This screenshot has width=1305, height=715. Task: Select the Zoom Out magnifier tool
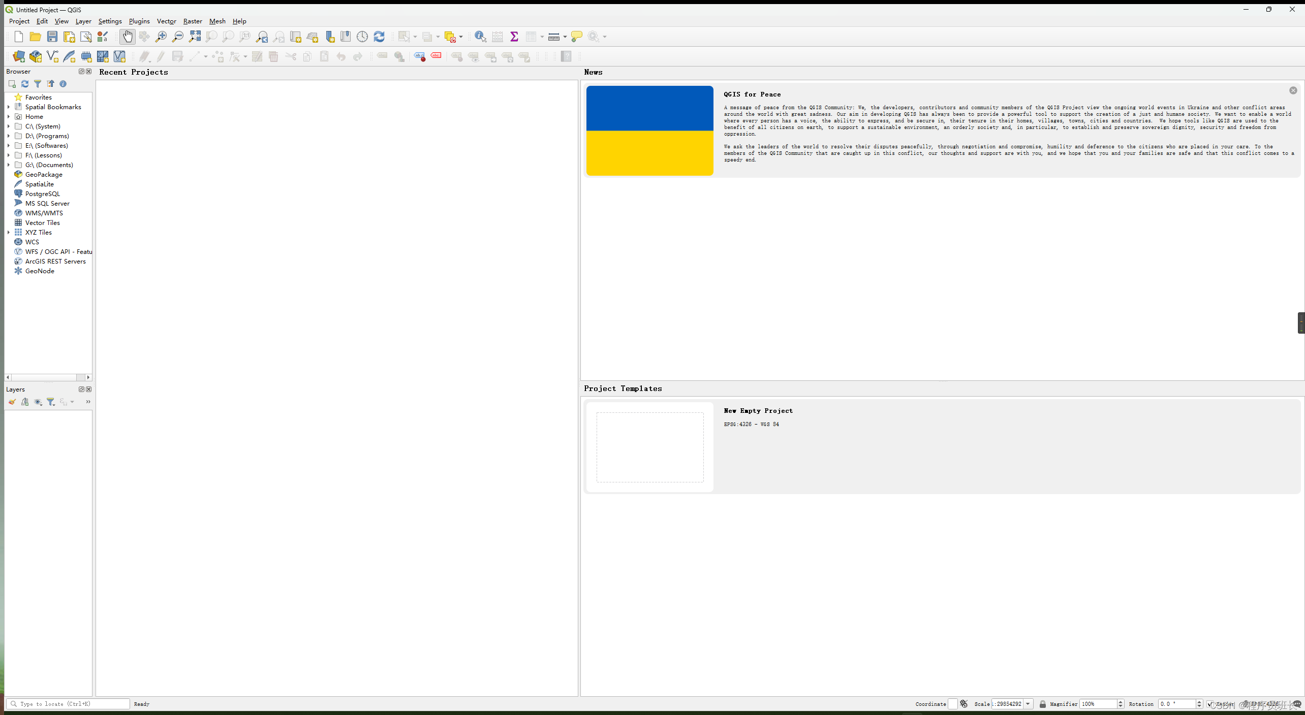point(178,37)
